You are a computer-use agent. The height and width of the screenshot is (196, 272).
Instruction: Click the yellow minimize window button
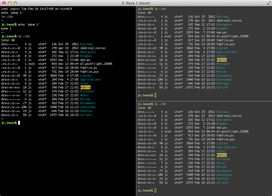[10, 3]
